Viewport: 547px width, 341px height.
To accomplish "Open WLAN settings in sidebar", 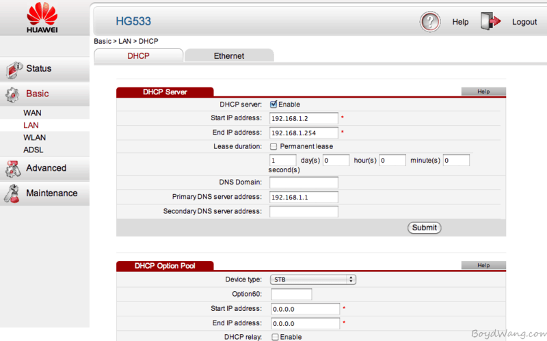I will (34, 137).
